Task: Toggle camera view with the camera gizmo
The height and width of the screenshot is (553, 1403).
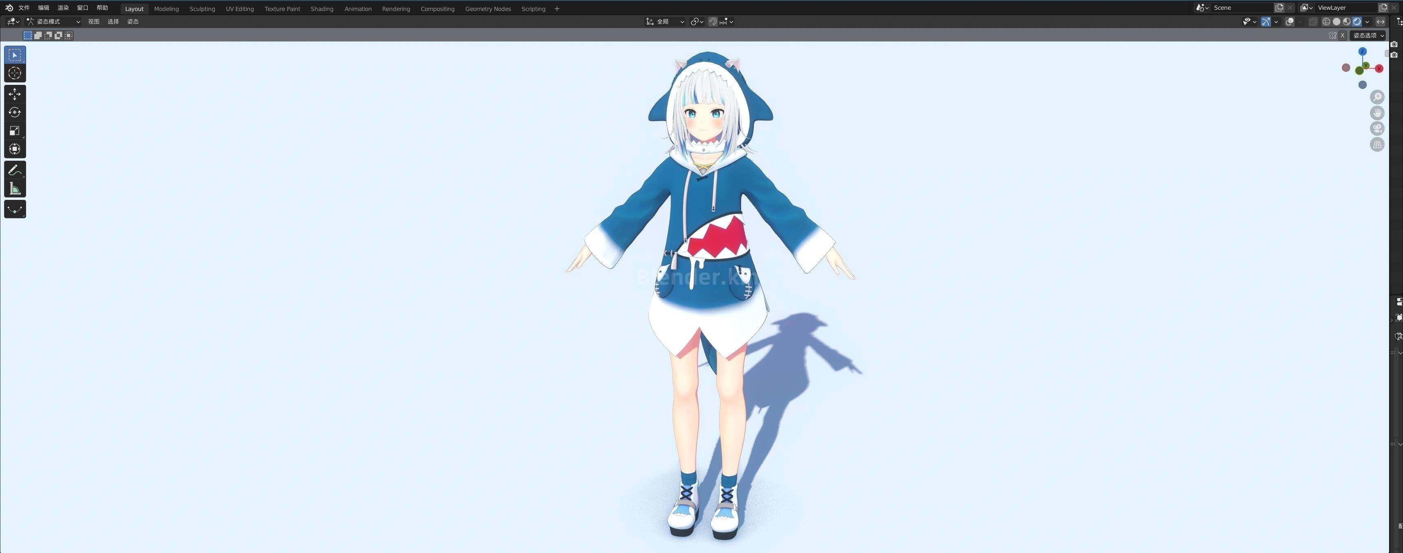Action: point(1377,128)
